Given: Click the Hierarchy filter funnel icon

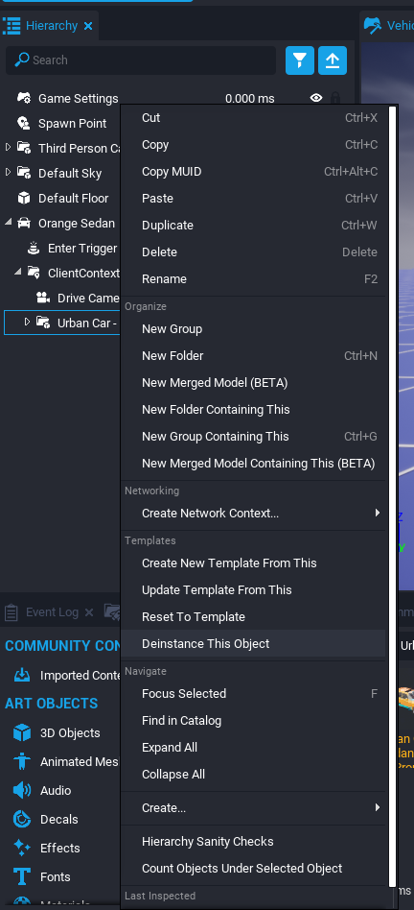Looking at the screenshot, I should [299, 60].
